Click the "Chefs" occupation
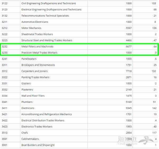 click(x=25, y=132)
